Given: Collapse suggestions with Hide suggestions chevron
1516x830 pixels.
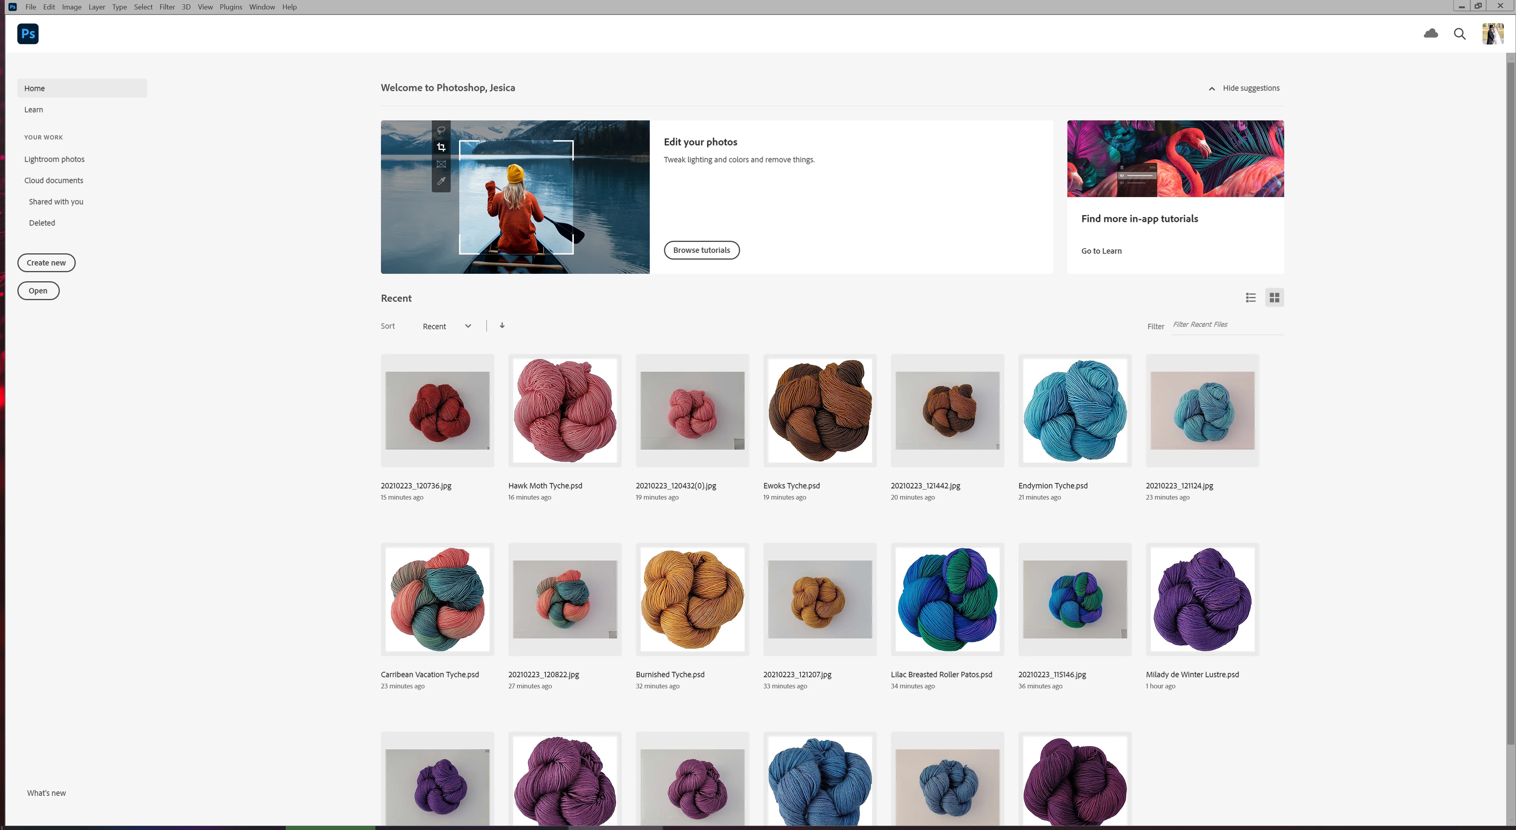Looking at the screenshot, I should pos(1212,89).
